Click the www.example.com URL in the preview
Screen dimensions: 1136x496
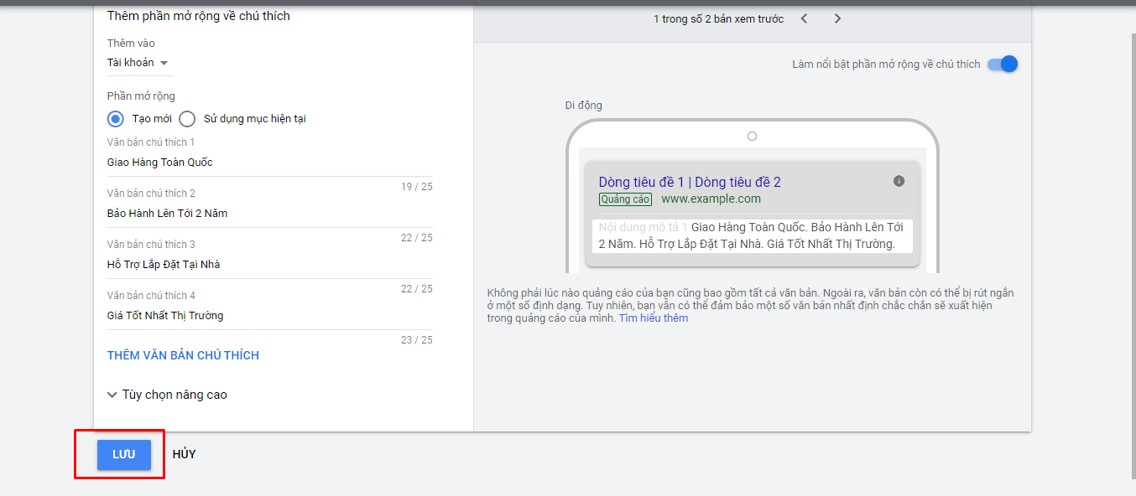click(711, 199)
